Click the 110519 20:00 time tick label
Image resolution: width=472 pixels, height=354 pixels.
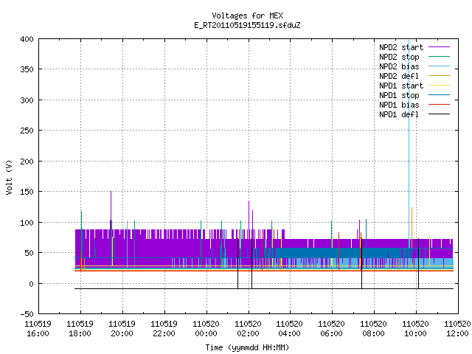[122, 329]
